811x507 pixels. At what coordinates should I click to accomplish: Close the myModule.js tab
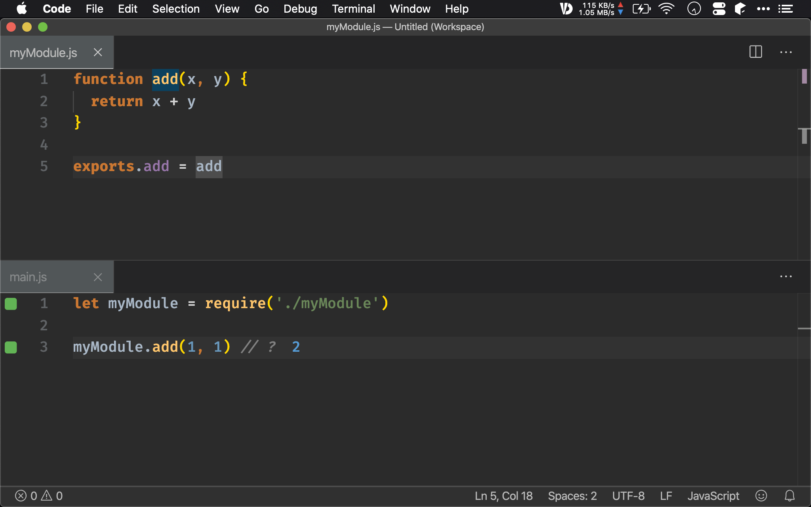pyautogui.click(x=98, y=52)
